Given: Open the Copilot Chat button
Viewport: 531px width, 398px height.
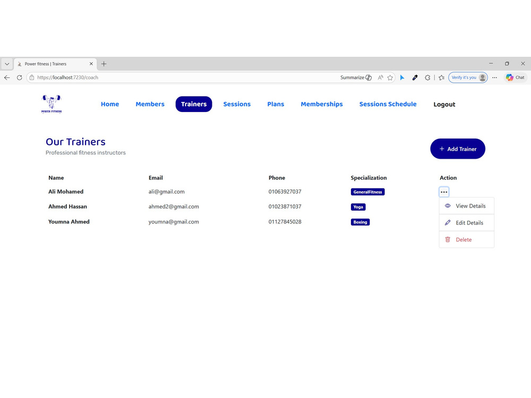Looking at the screenshot, I should pos(515,77).
